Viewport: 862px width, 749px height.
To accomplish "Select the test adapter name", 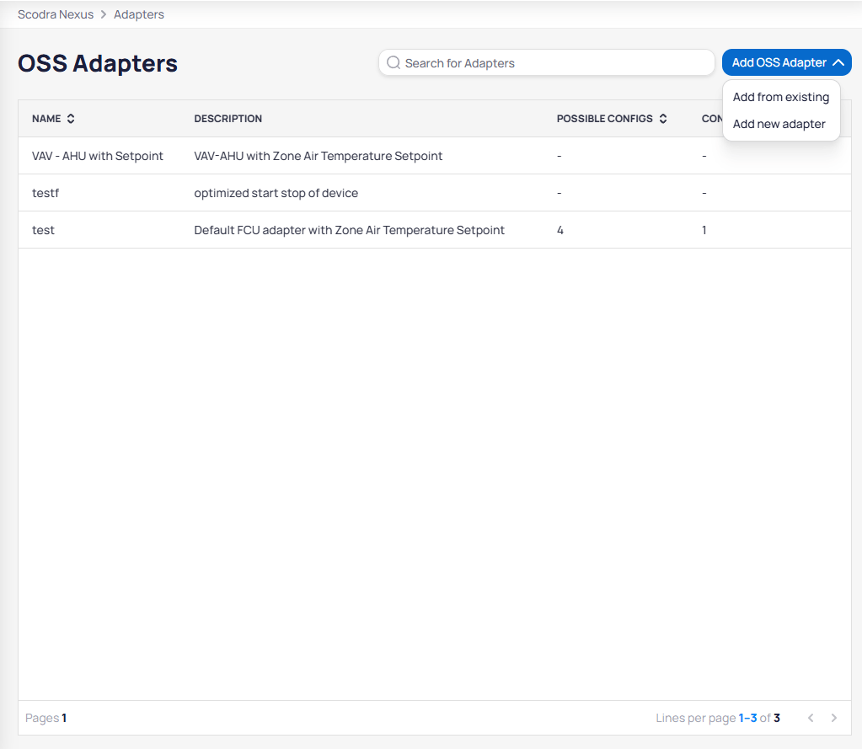I will click(43, 230).
